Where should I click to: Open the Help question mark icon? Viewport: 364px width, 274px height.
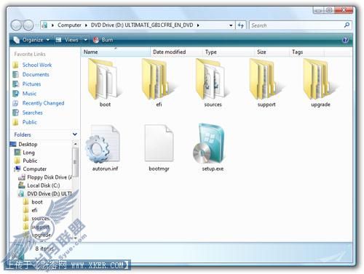[345, 40]
